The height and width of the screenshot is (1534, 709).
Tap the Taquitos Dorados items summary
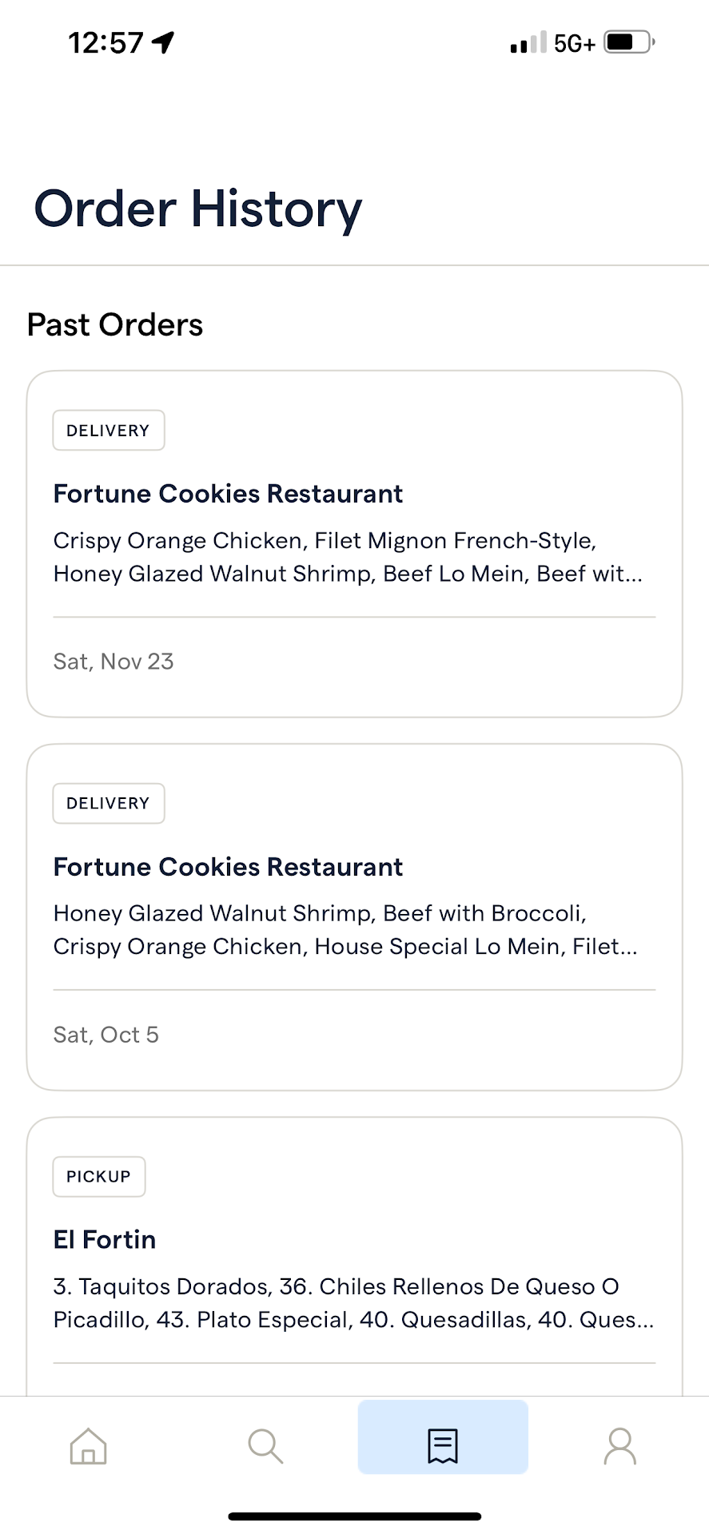[x=353, y=1303]
